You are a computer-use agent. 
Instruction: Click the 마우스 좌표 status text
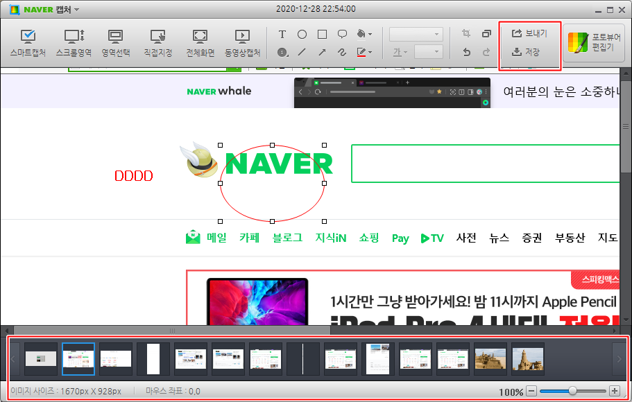click(173, 391)
